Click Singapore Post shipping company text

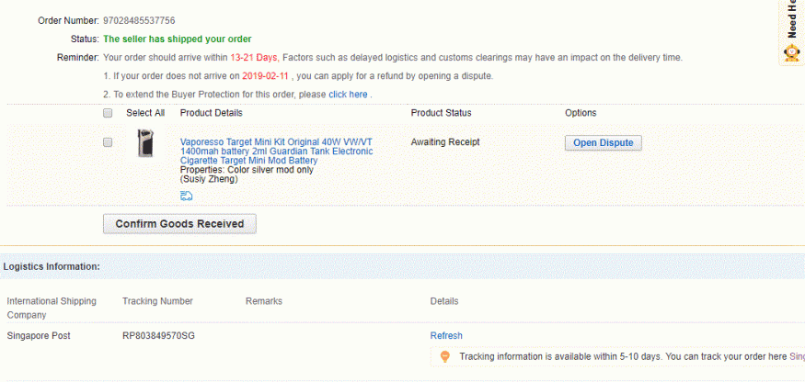click(x=39, y=336)
